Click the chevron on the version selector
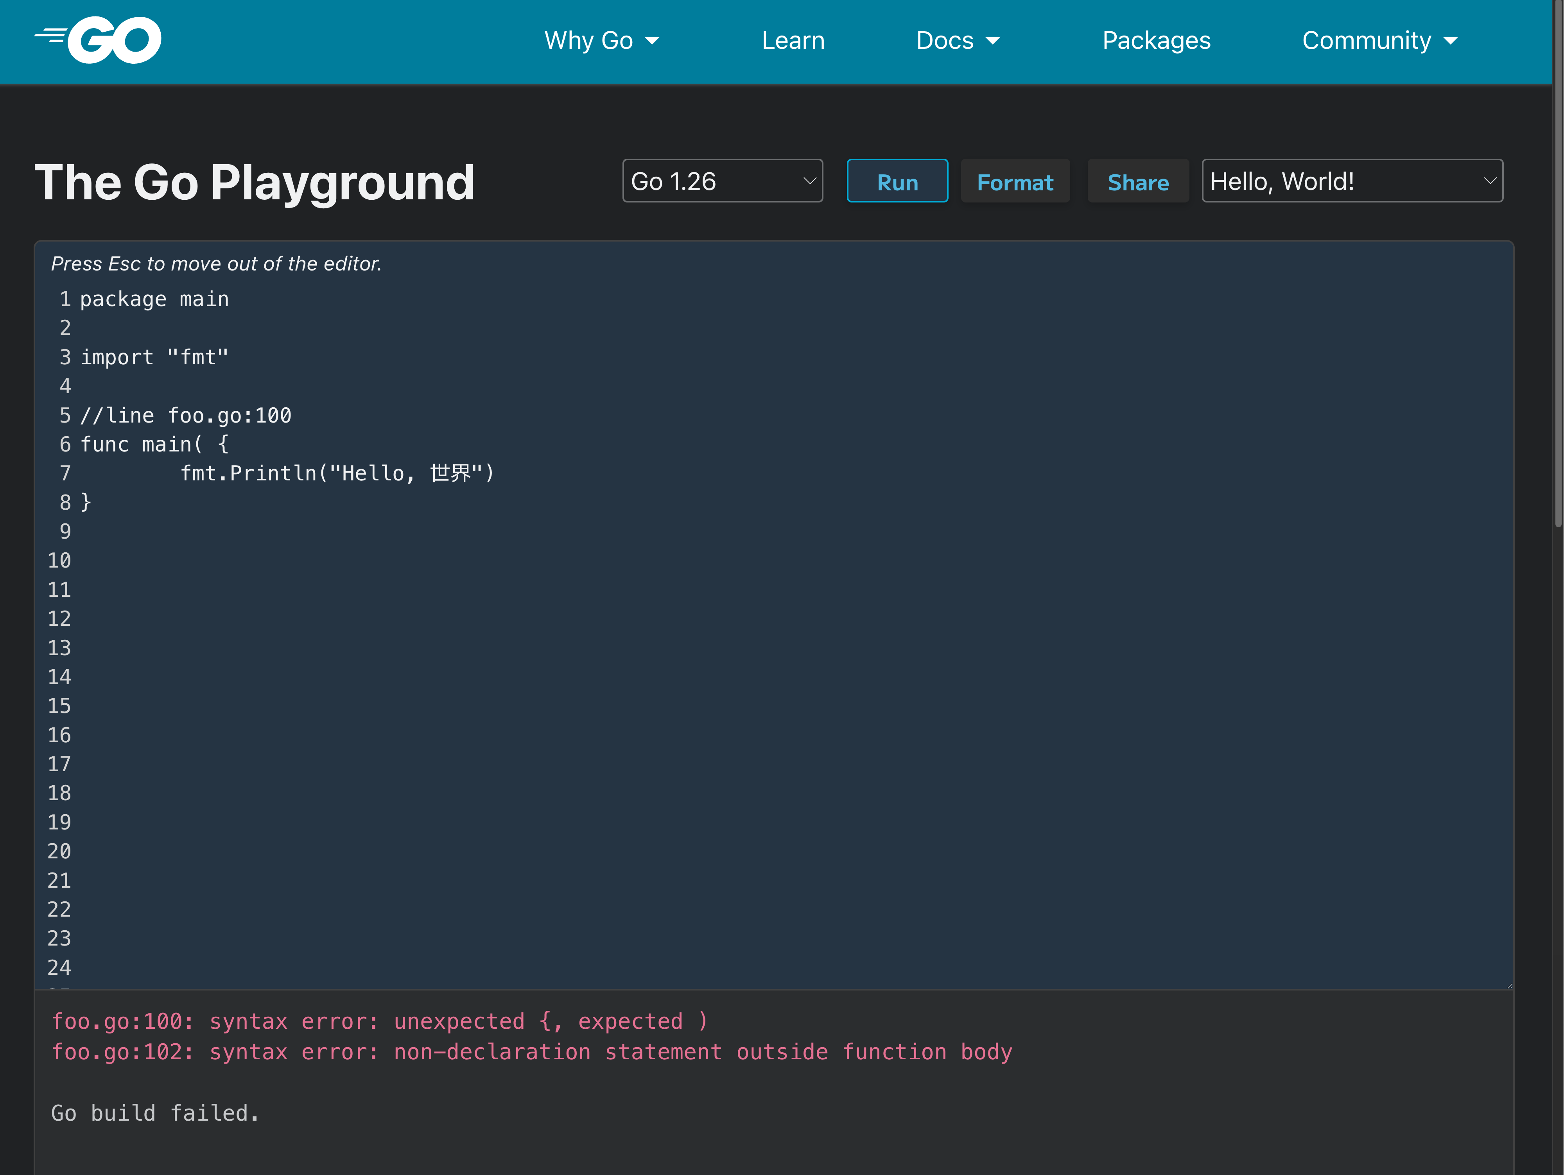1564x1175 pixels. pos(810,181)
